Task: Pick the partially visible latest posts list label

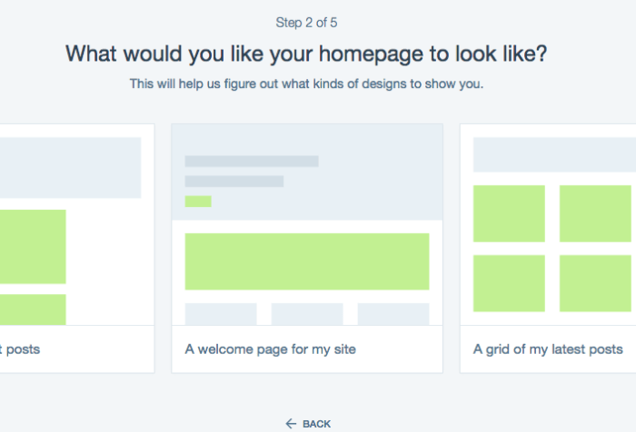Action: (20, 349)
